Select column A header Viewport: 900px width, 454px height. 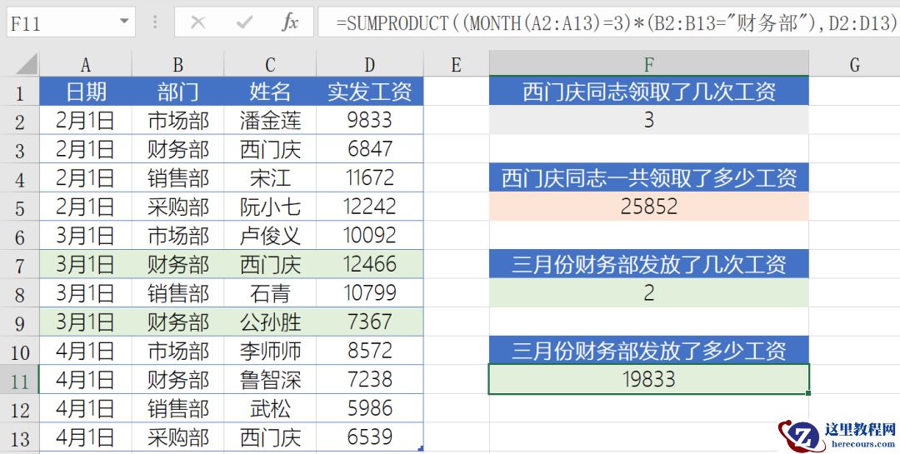86,64
